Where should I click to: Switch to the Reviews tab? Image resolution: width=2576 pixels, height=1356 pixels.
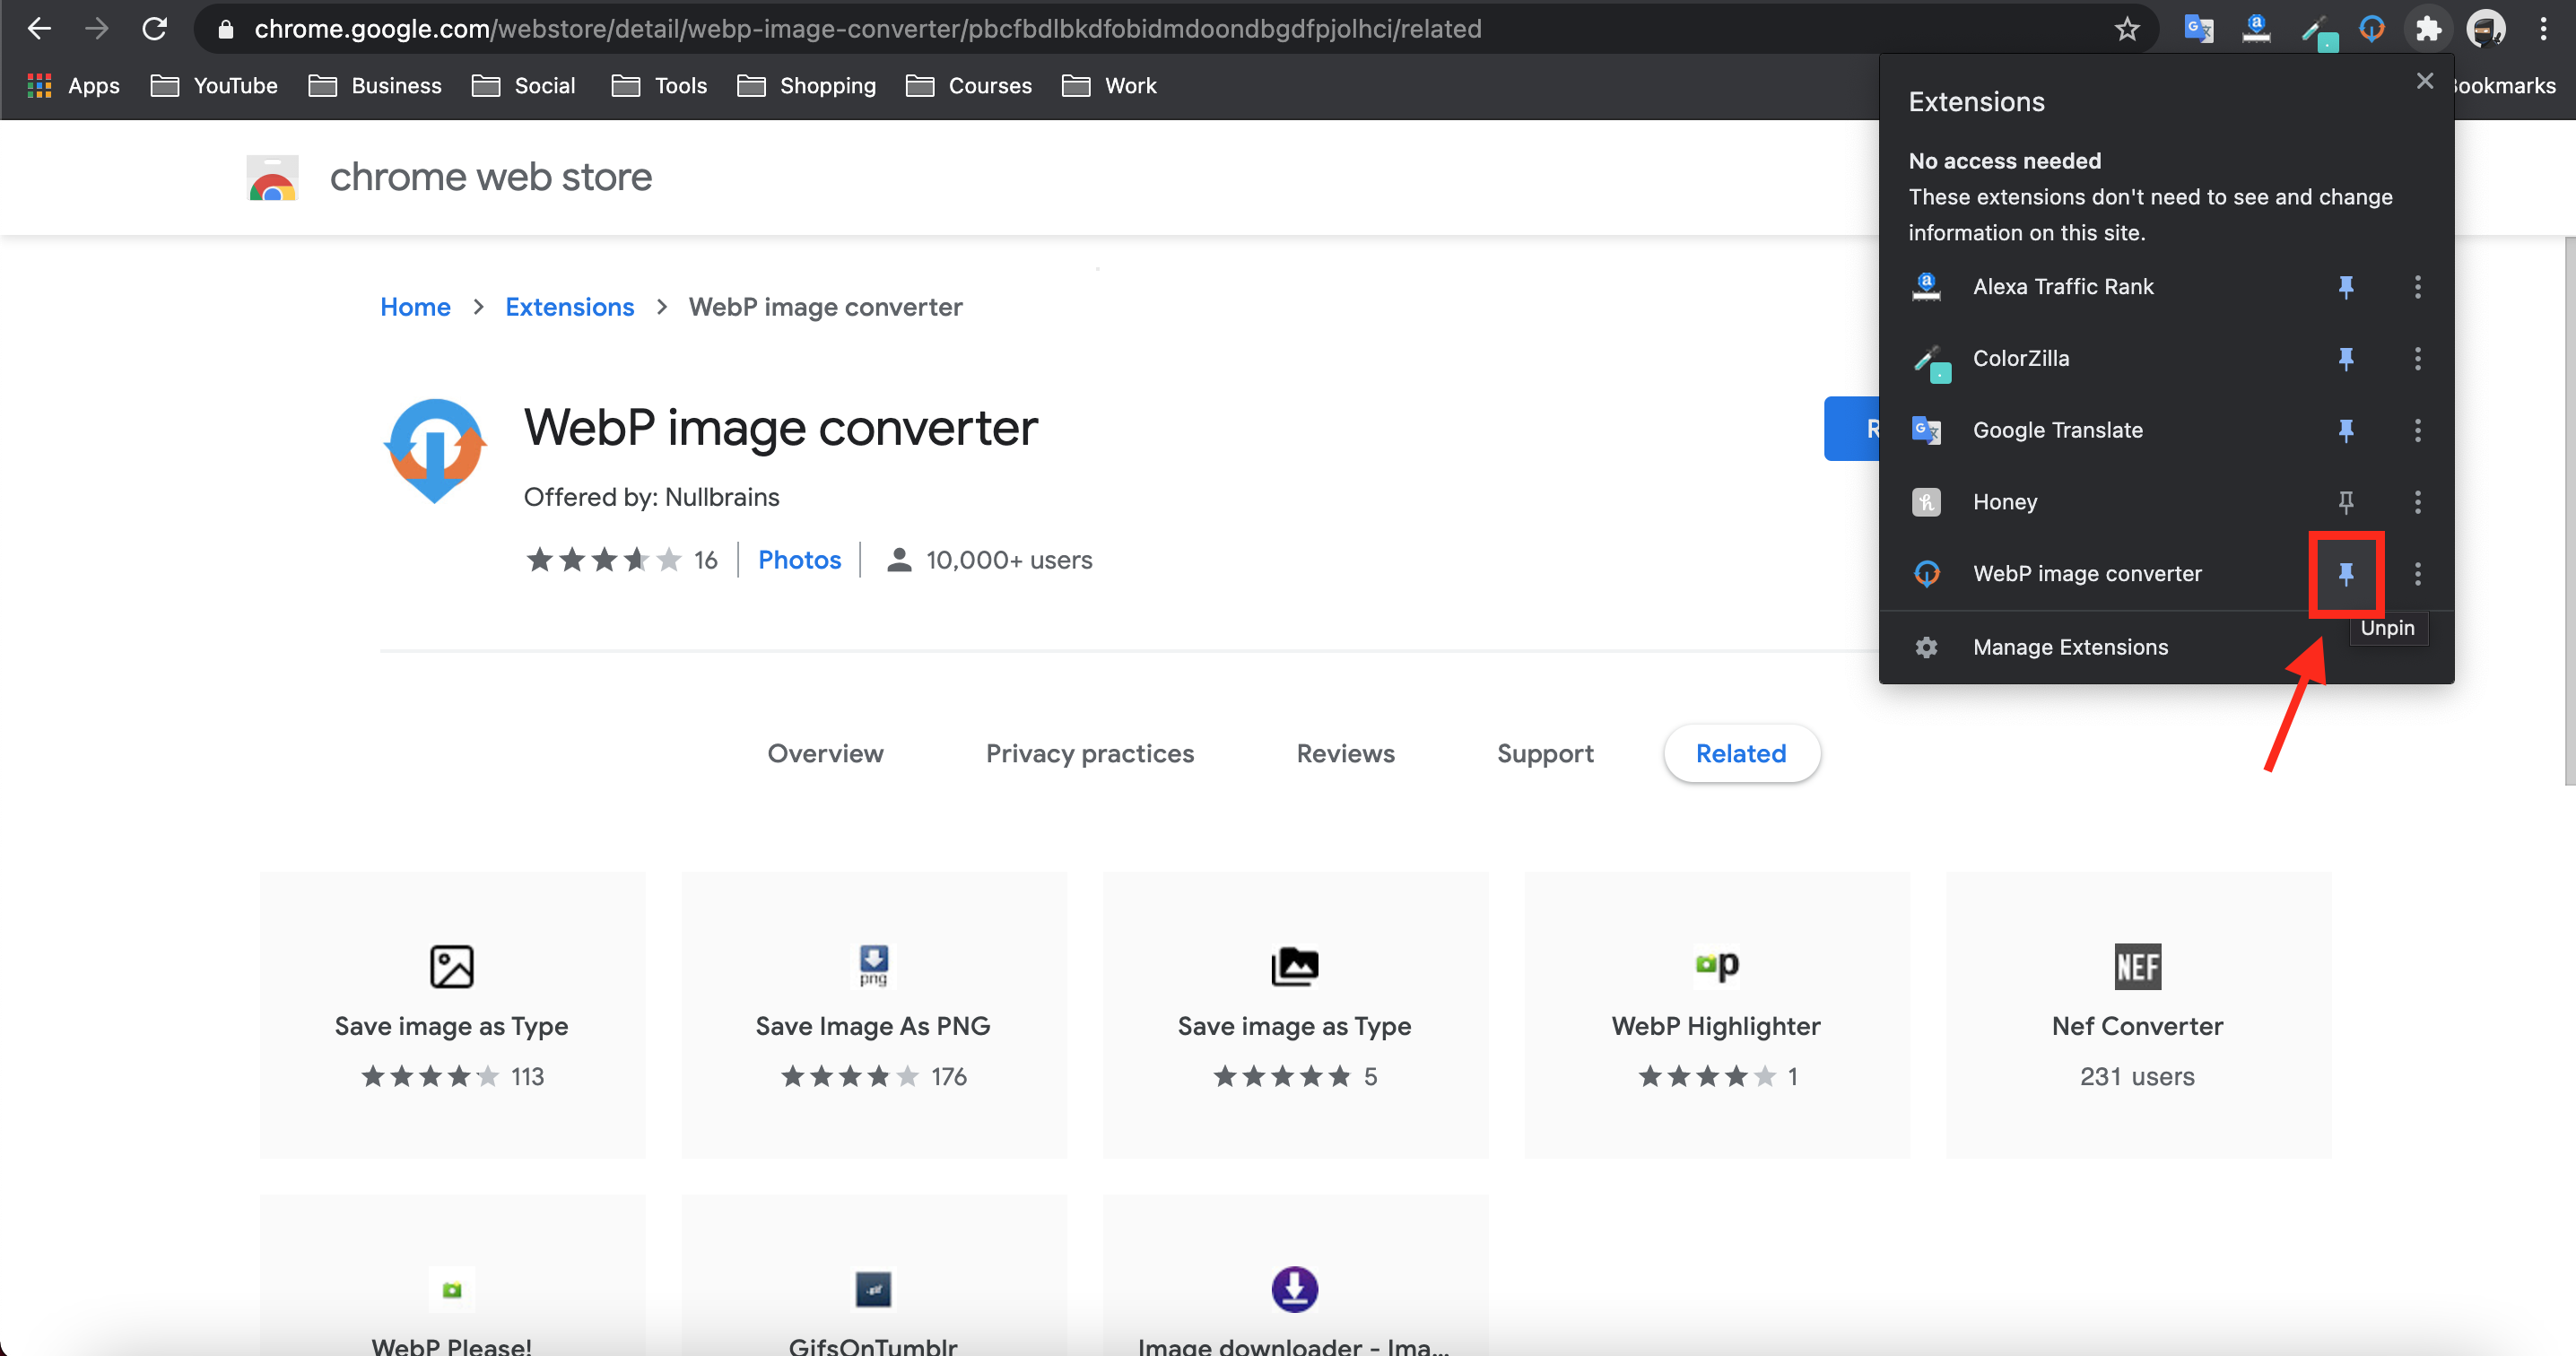click(x=1345, y=753)
